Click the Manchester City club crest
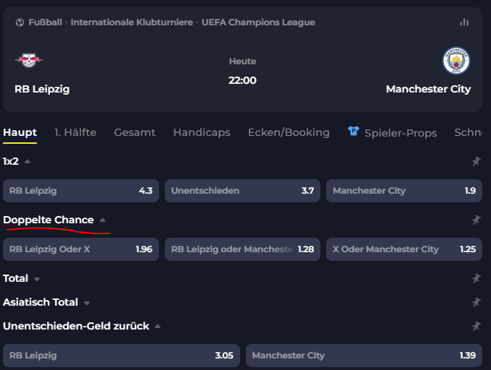 click(456, 61)
